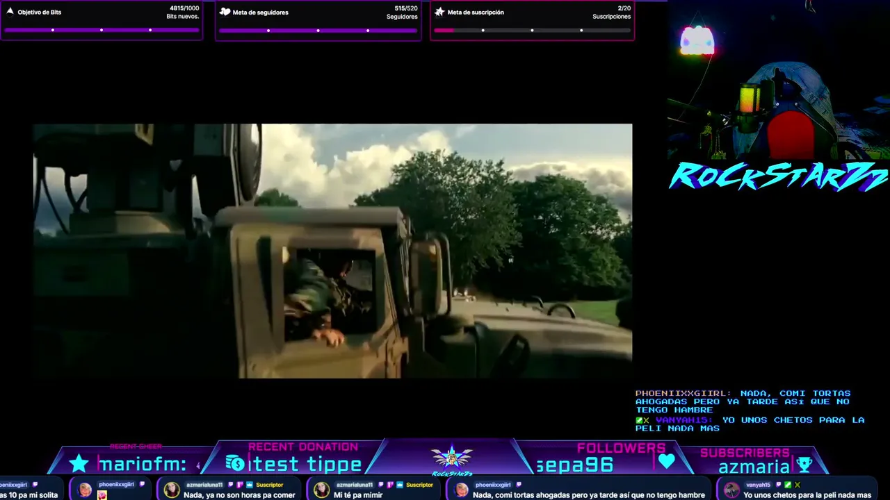The width and height of the screenshot is (890, 500).
Task: Click the streamer webcam feed
Action: 779,80
